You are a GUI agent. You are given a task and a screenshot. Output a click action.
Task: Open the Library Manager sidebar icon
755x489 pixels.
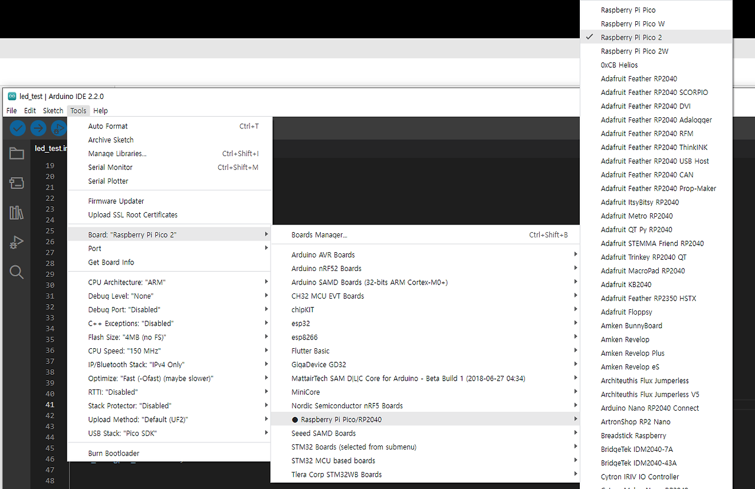[x=17, y=213]
